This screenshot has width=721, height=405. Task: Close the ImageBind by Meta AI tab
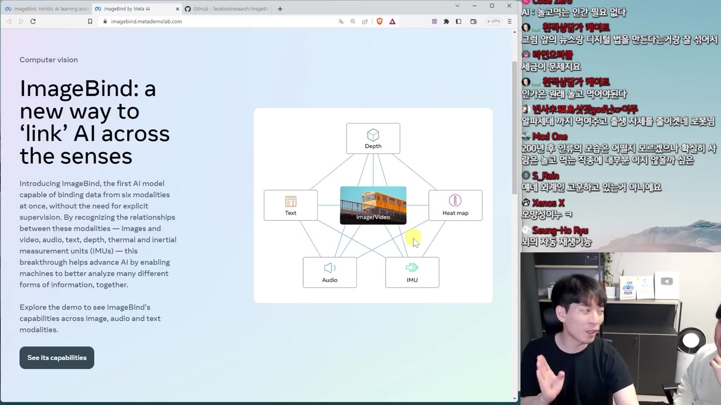coord(178,9)
